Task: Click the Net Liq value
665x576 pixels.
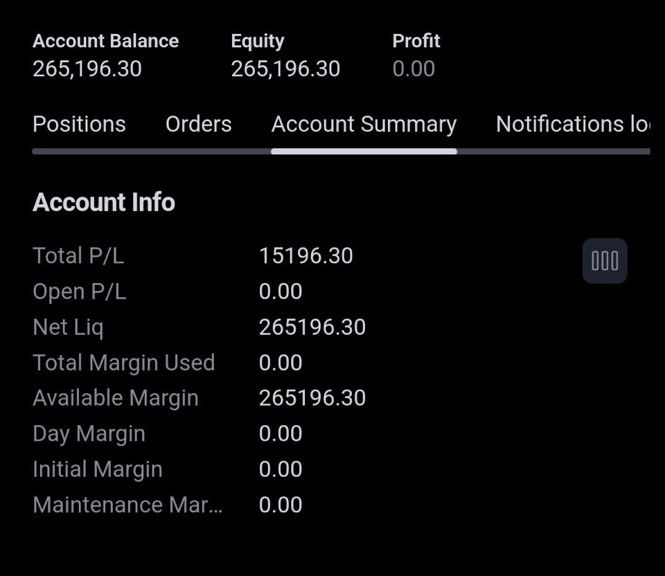Action: (x=312, y=327)
